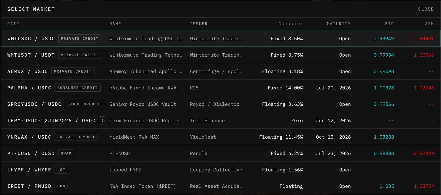The width and height of the screenshot is (441, 195).
Task: Click ask price 1.03754
Action: [424, 186]
